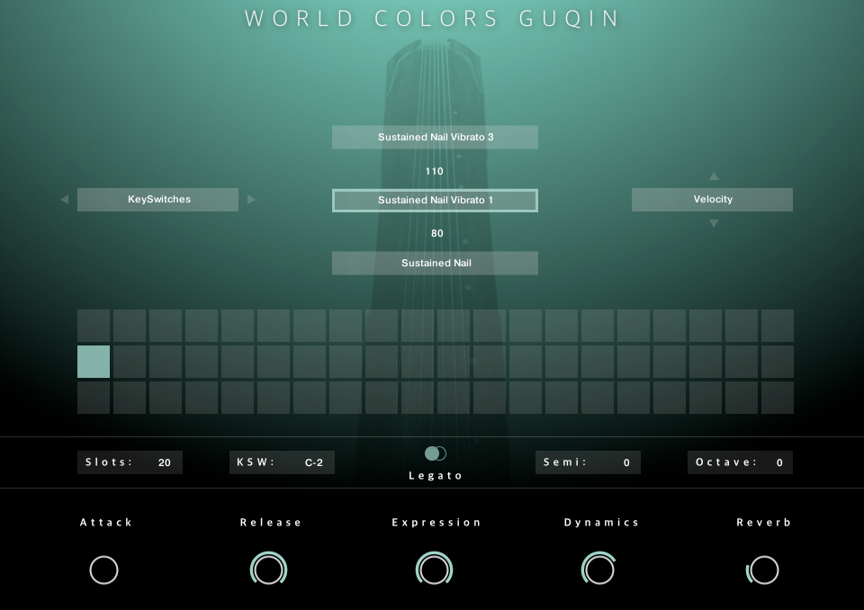Click the Expression knob
The height and width of the screenshot is (610, 864).
[x=434, y=570]
